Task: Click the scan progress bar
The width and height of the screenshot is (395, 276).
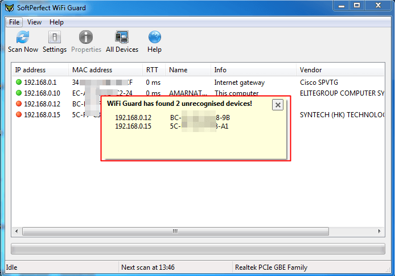Action: 197,249
